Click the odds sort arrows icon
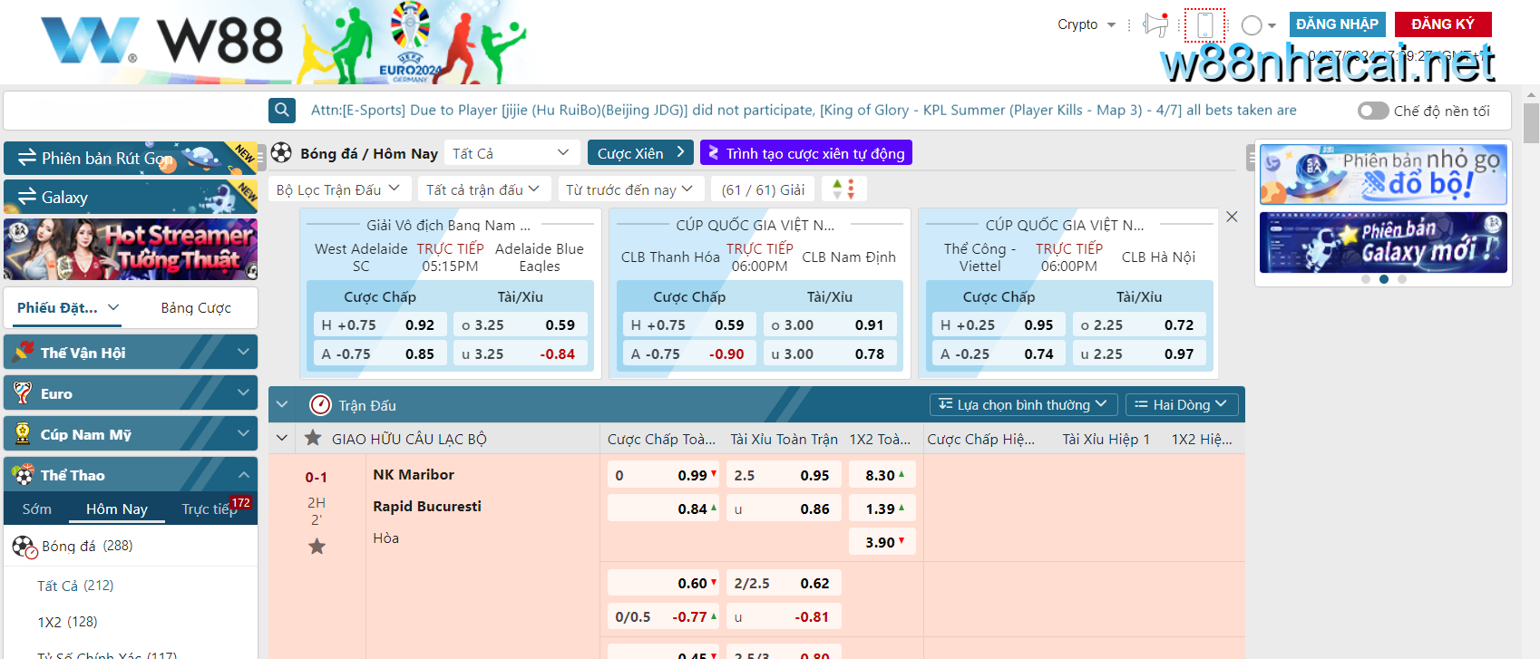This screenshot has width=1540, height=659. 843,189
